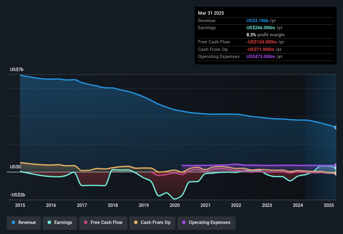
Task: Click the US$7b y-axis label
Action: pos(17,69)
